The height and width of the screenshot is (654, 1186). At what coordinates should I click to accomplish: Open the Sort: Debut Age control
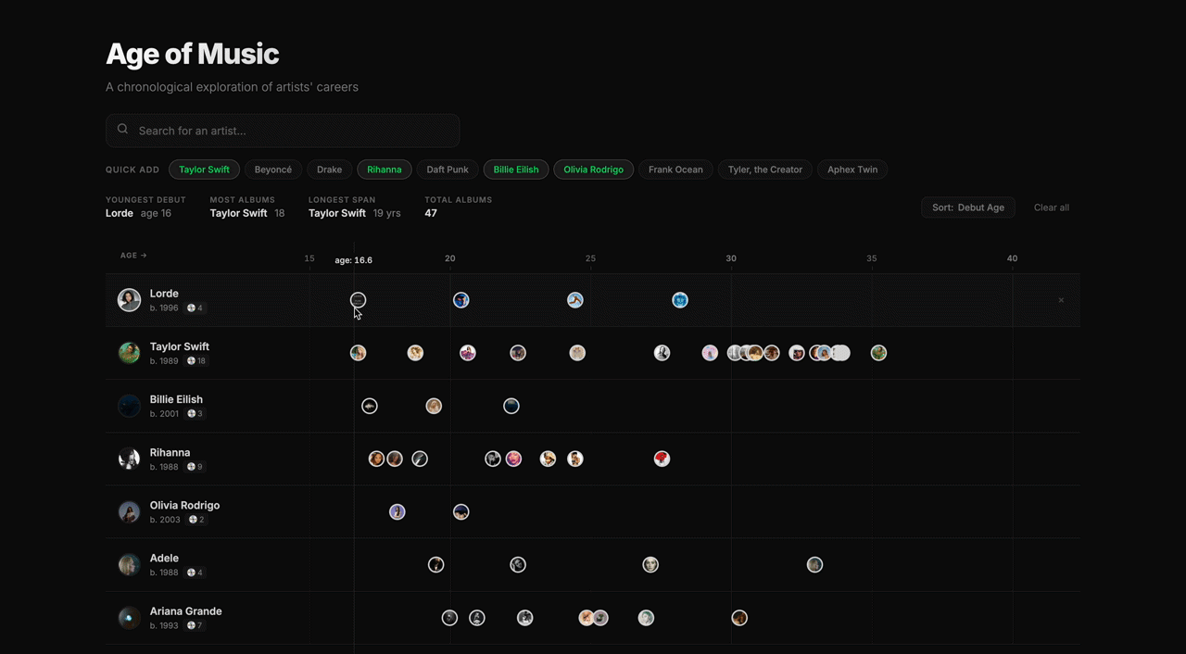968,208
